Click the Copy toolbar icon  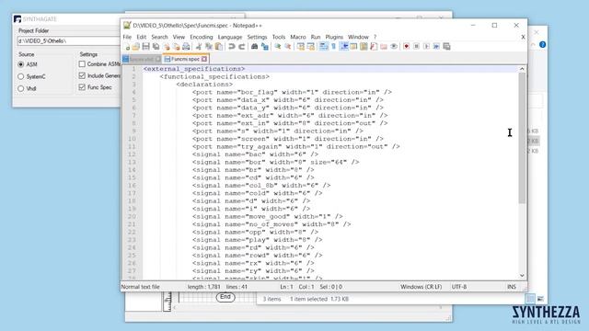coord(209,47)
